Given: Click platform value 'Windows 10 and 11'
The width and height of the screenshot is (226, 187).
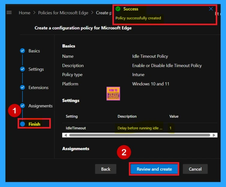Looking at the screenshot, I should tap(151, 84).
